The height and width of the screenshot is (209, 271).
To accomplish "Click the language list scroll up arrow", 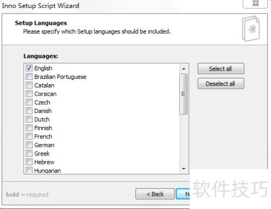I will point(184,69).
